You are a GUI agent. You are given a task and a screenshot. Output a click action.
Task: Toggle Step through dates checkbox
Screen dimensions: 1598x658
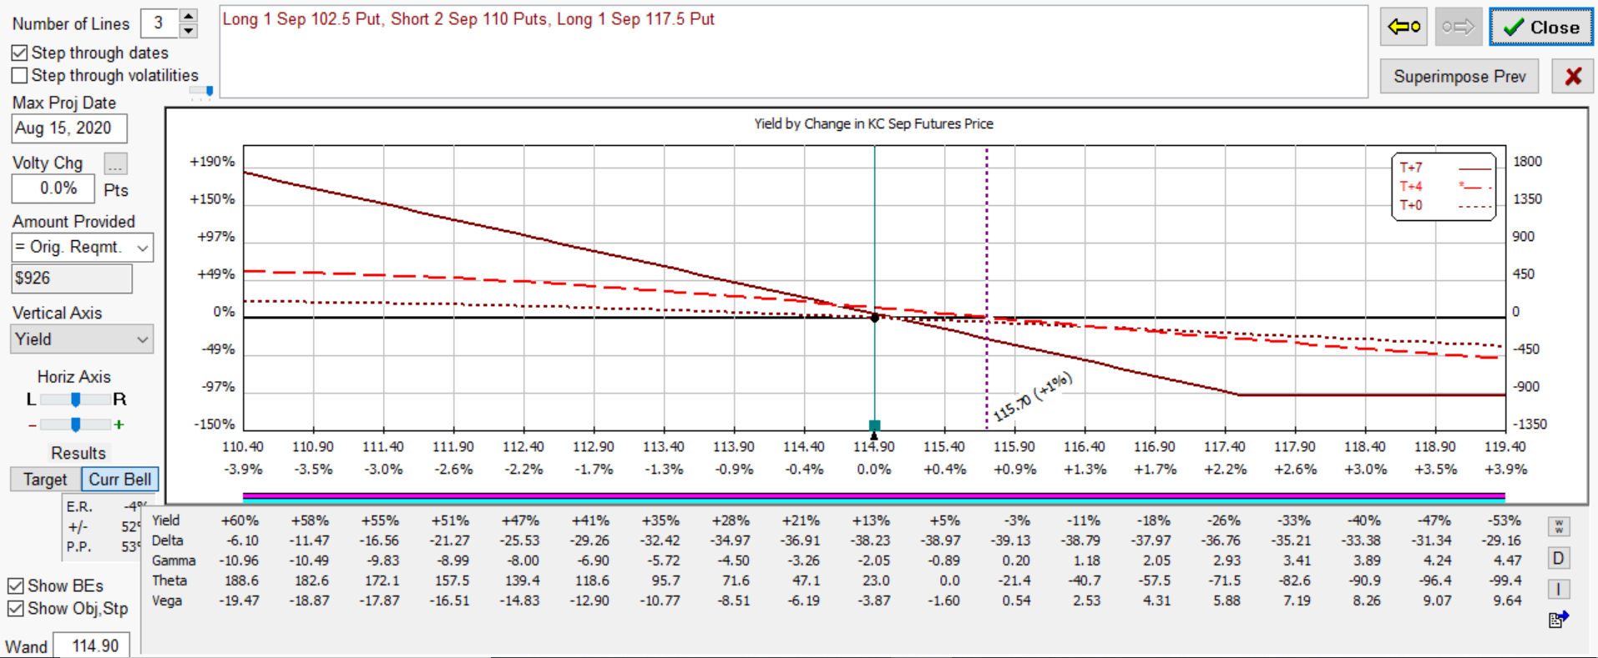20,53
